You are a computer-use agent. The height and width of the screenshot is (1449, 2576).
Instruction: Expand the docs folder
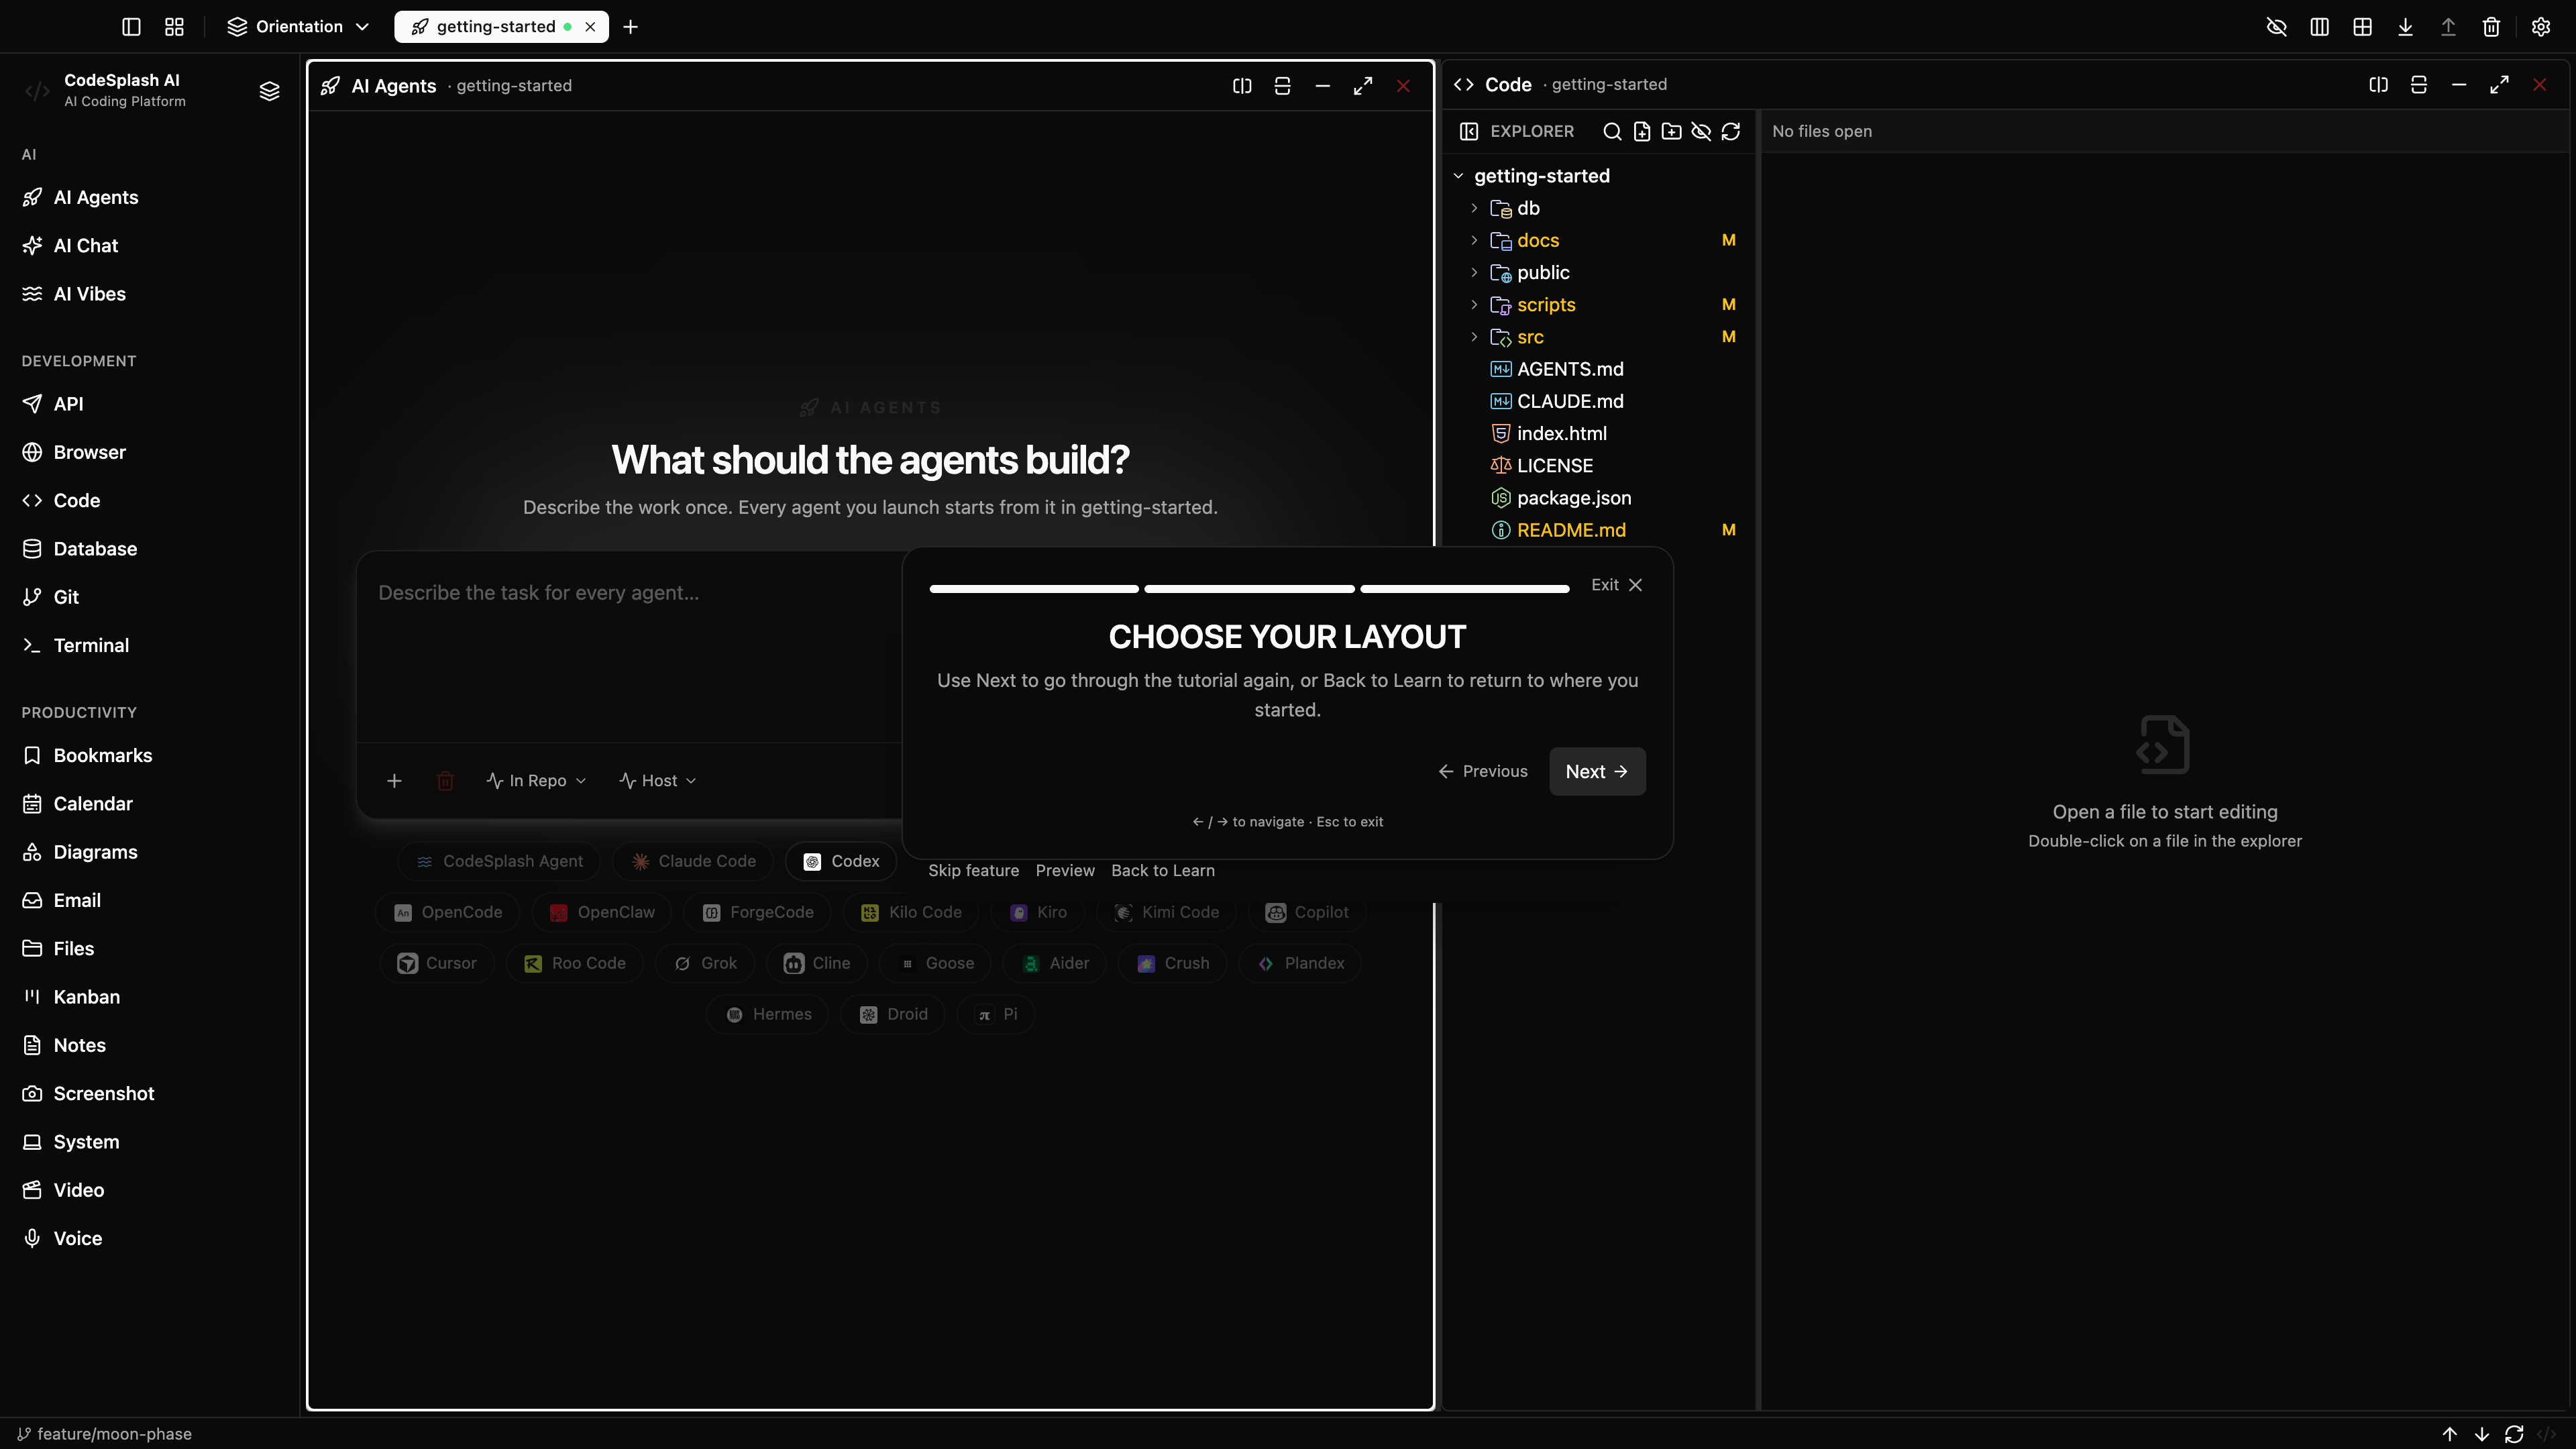pos(1474,240)
